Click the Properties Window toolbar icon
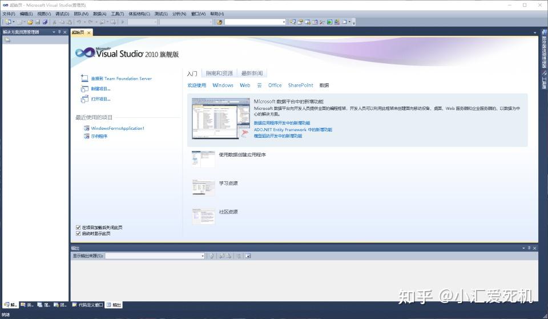This screenshot has height=319, width=548. 300,22
